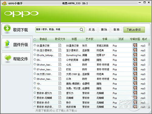Sort by the 专辑 column header
Screen dimensions: 152x114
(x=105, y=39)
